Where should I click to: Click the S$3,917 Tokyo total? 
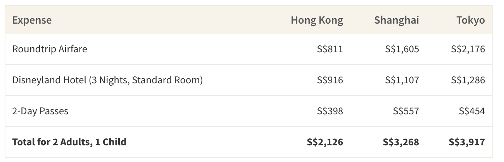(467, 142)
